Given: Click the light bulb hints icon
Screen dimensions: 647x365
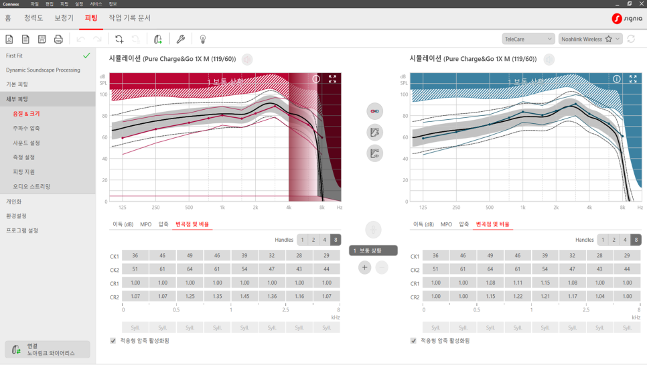Looking at the screenshot, I should click(x=202, y=40).
